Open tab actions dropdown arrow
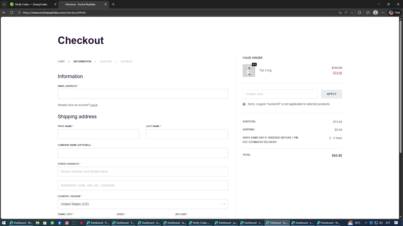Screen dimensions: 403x226 (x=4, y=4)
